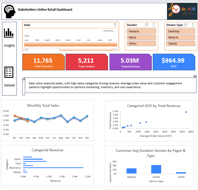The width and height of the screenshot is (198, 190).
Task: Click the Insights label in sidebar
Action: tap(9, 45)
